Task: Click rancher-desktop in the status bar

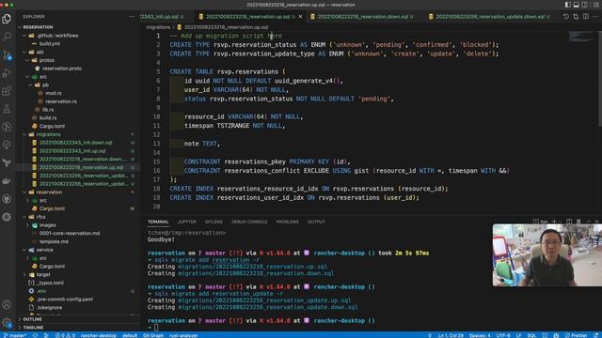Action: click(x=98, y=335)
